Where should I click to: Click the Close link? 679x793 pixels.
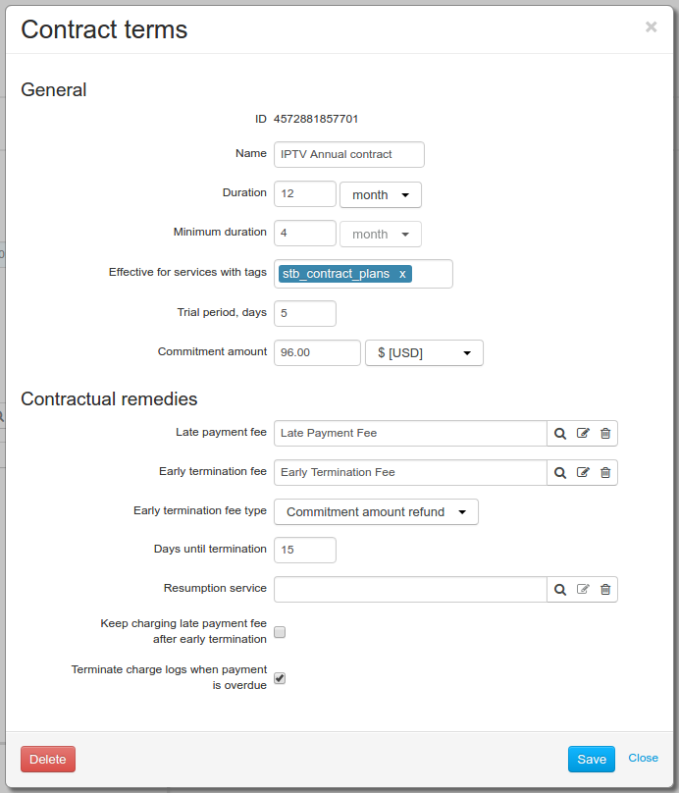643,758
